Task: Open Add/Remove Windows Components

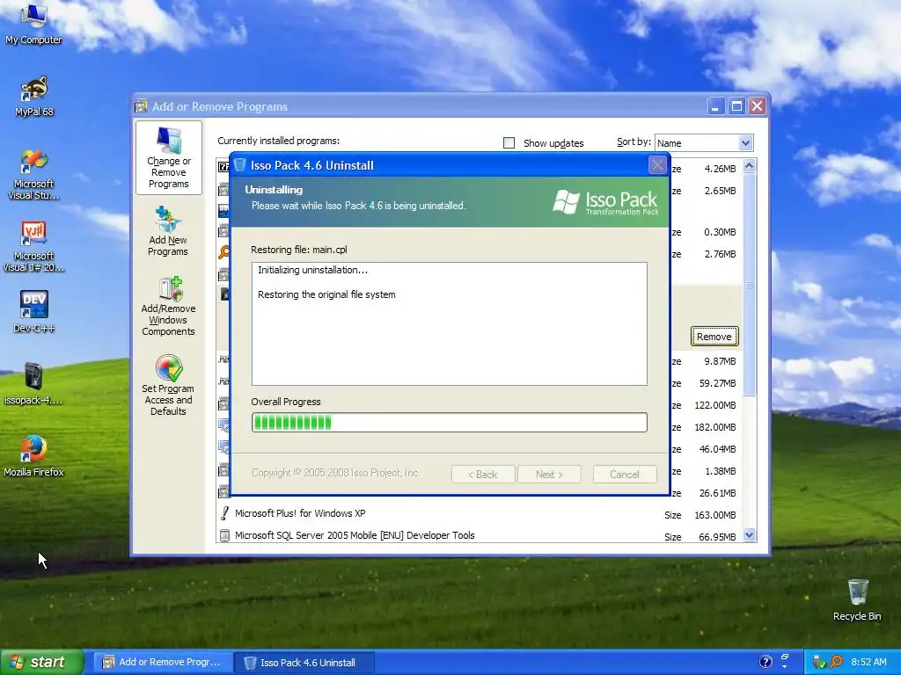Action: pyautogui.click(x=168, y=306)
